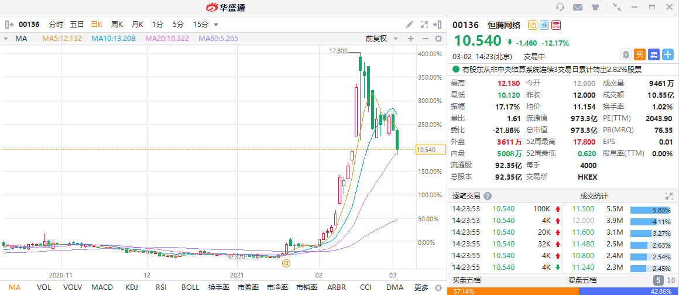Viewport: 679px width, 295px height.
Task: Select the VOL indicator tab
Action: point(44,287)
